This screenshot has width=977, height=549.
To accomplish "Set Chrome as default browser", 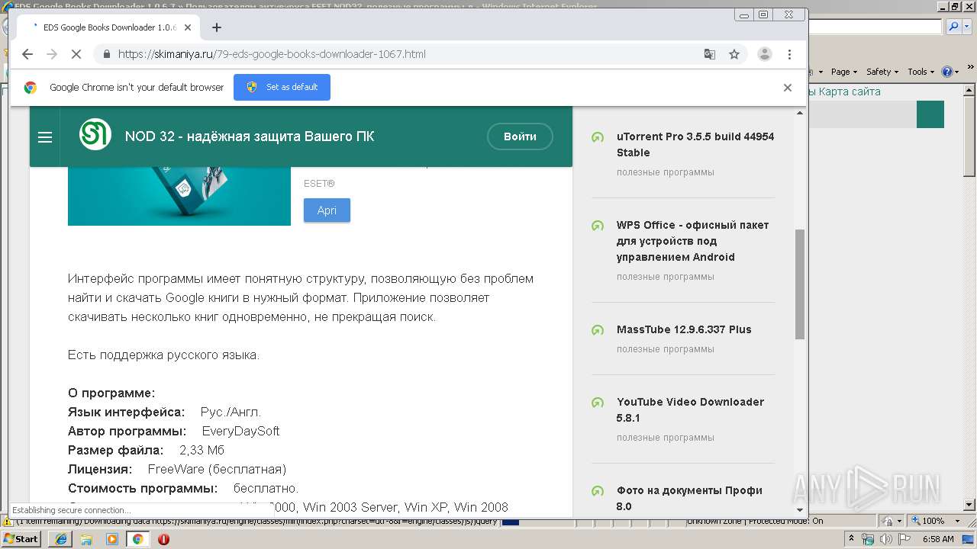I will 282,87.
